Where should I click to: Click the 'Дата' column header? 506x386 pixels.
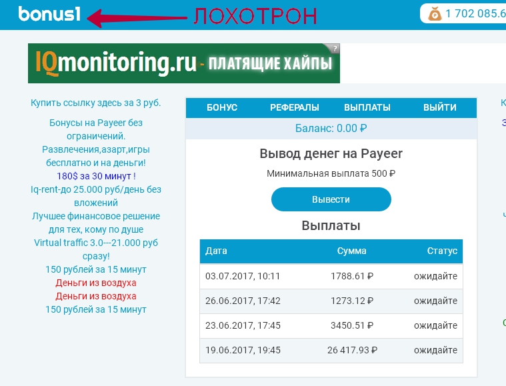(x=216, y=251)
